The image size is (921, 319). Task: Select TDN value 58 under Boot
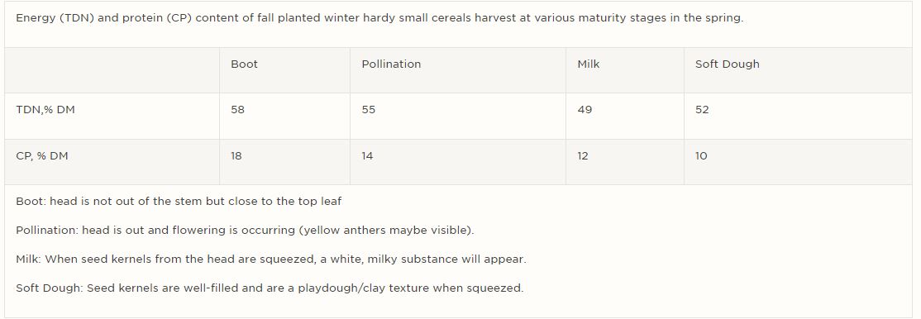[237, 110]
